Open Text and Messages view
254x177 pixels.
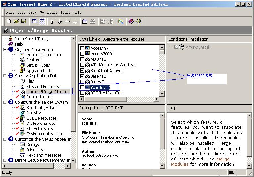pyautogui.click(x=44, y=155)
